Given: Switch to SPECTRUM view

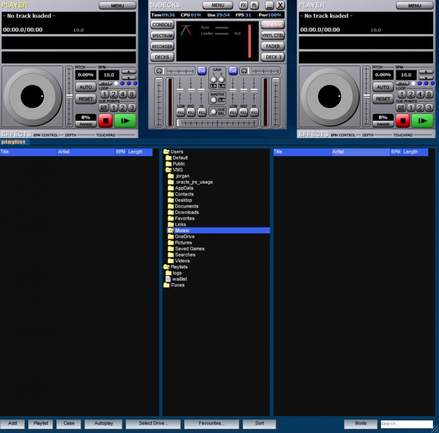Looking at the screenshot, I should (x=163, y=35).
